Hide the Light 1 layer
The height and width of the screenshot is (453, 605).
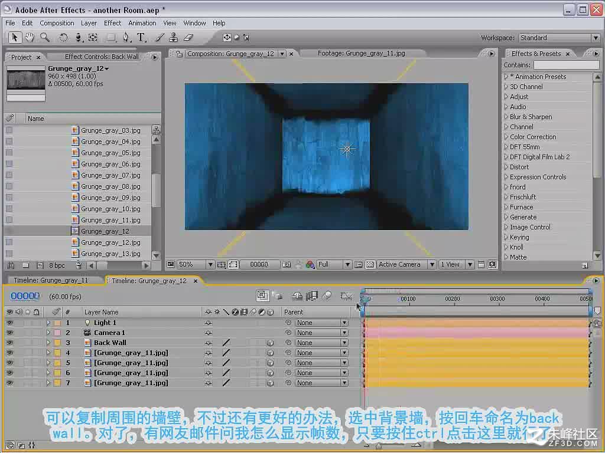(9, 323)
